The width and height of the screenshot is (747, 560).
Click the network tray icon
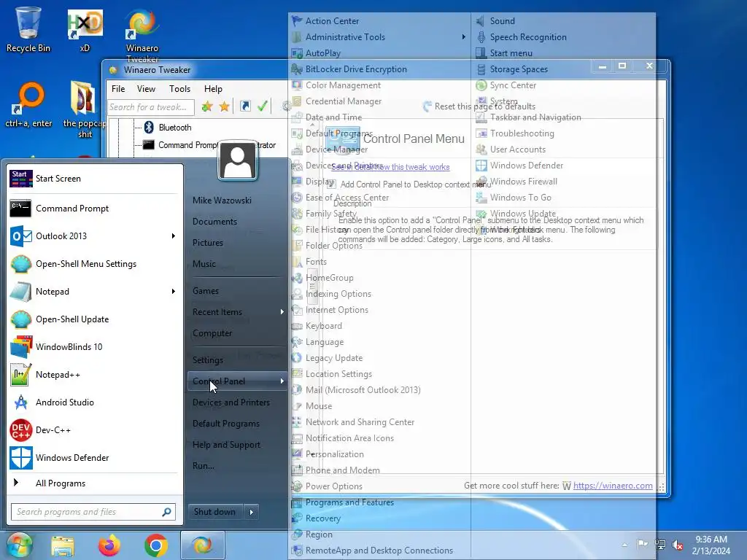pos(660,544)
